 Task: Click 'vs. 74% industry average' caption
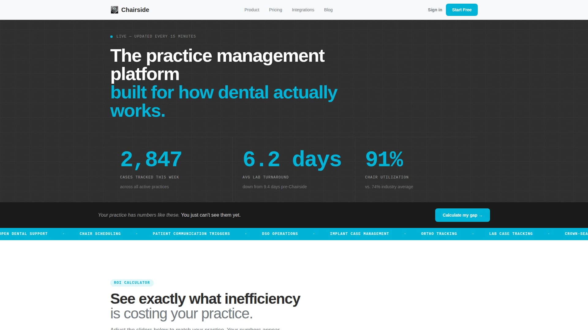coord(389,187)
